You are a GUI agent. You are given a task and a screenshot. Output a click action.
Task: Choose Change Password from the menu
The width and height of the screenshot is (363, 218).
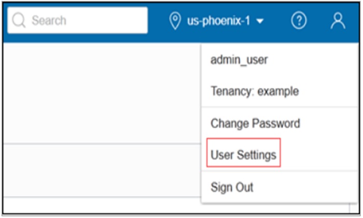(255, 124)
